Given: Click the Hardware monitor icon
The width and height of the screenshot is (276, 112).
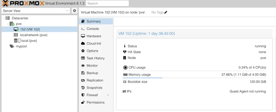Looking at the screenshot, I should [x=83, y=36].
